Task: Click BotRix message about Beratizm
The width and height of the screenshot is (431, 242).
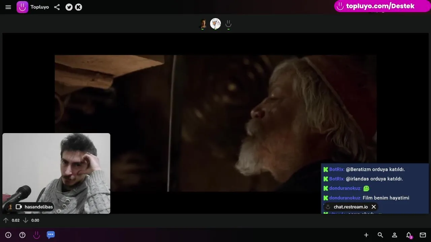Action: tap(364, 169)
